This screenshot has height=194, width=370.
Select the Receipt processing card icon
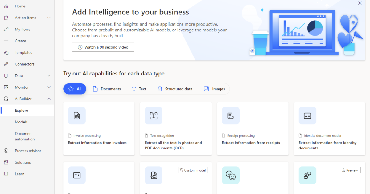230,116
